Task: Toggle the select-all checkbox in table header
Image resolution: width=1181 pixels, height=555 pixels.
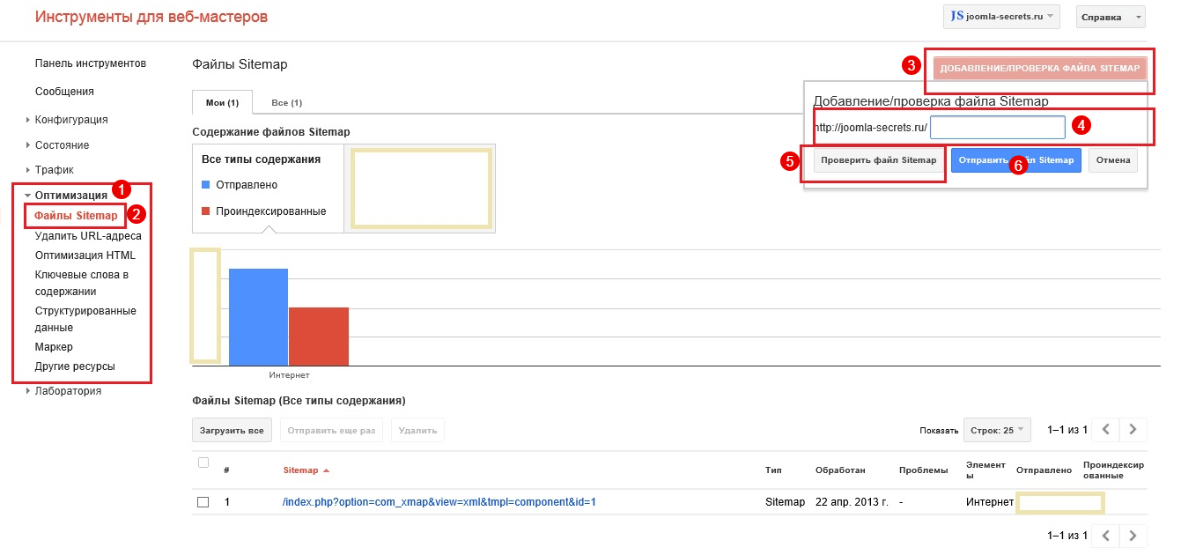Action: tap(203, 463)
